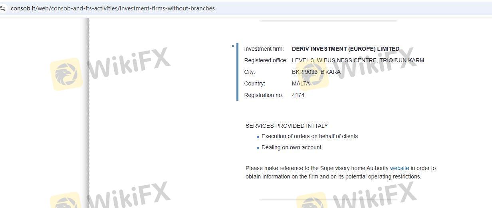Click the vertical blue bar beside firm details
Screen dimensions: 492x208
pyautogui.click(x=237, y=72)
